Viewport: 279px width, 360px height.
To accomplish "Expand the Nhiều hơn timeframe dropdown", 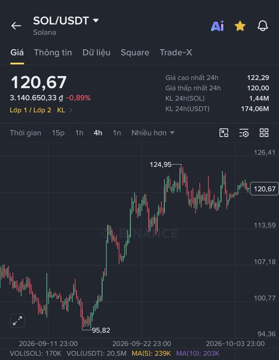I will 153,133.
